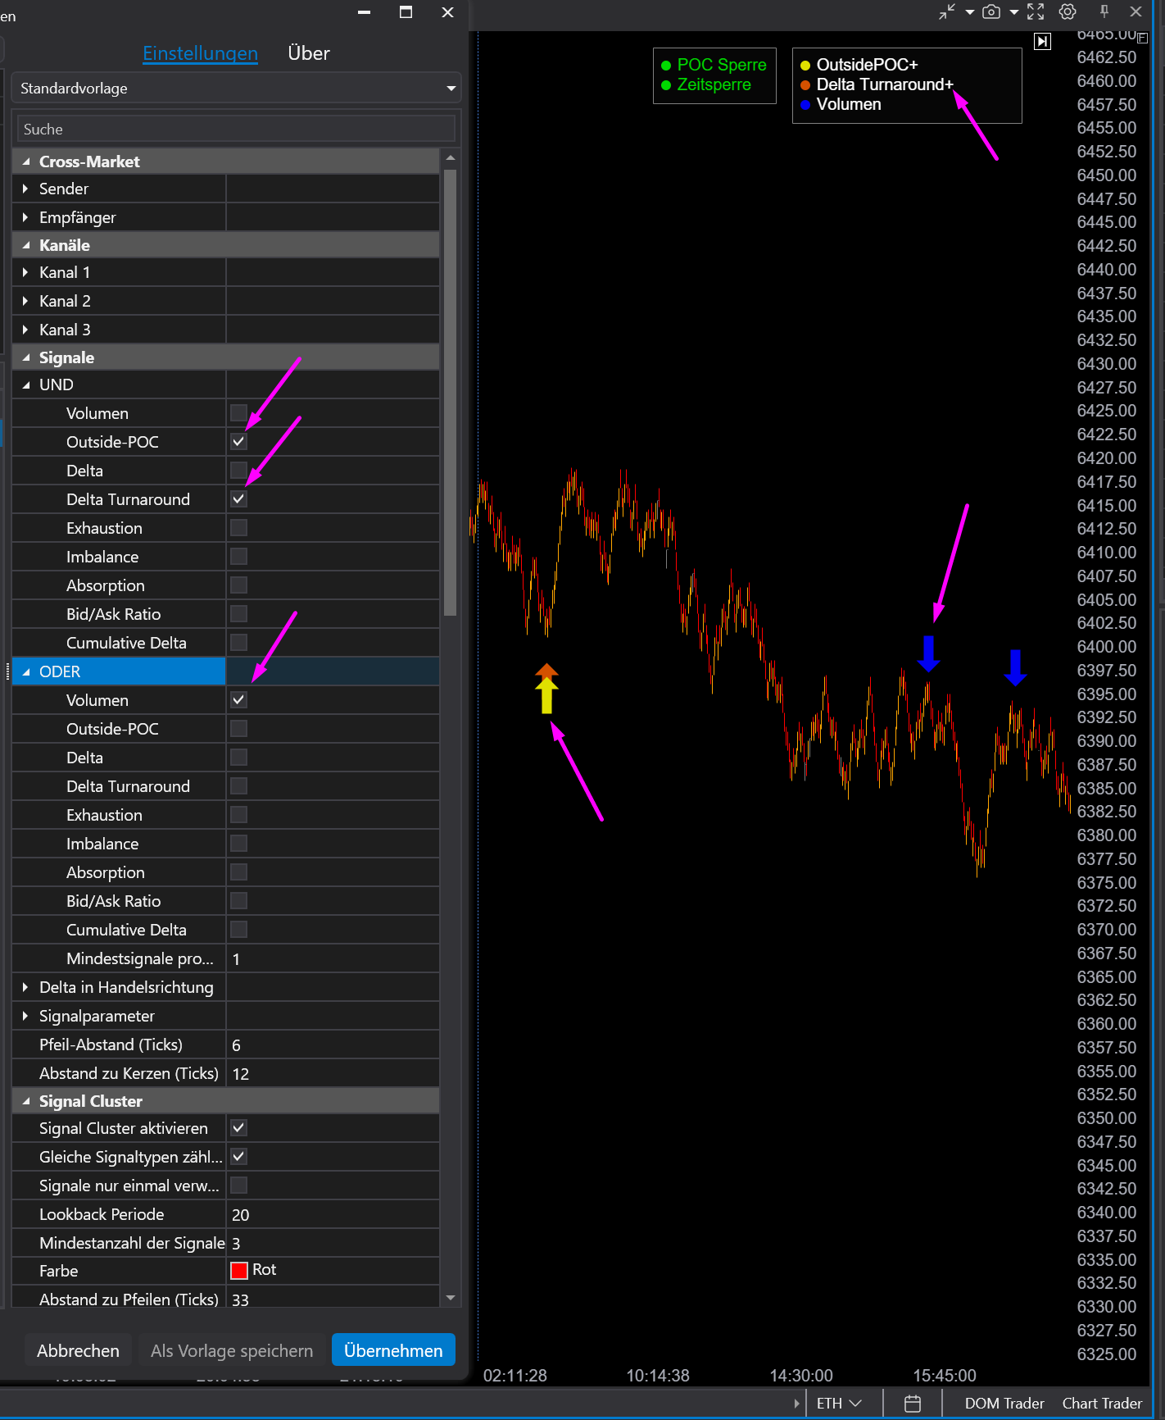This screenshot has width=1165, height=1420.
Task: Click the Abbrechen button
Action: 78,1350
